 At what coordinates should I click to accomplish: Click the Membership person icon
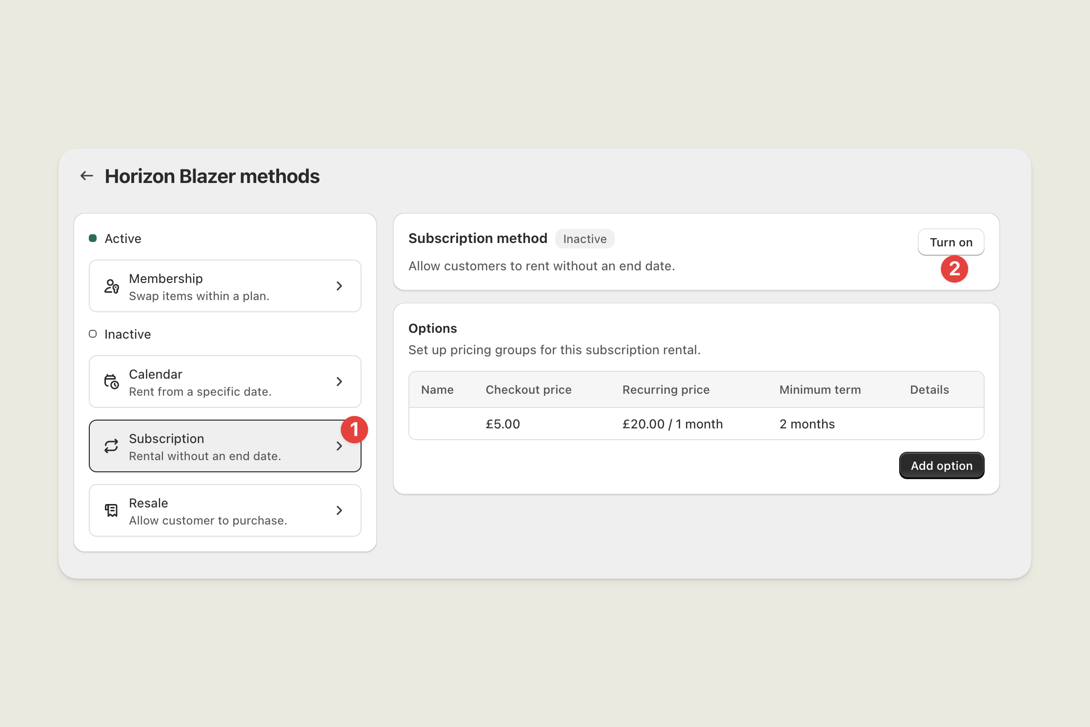[x=111, y=286]
